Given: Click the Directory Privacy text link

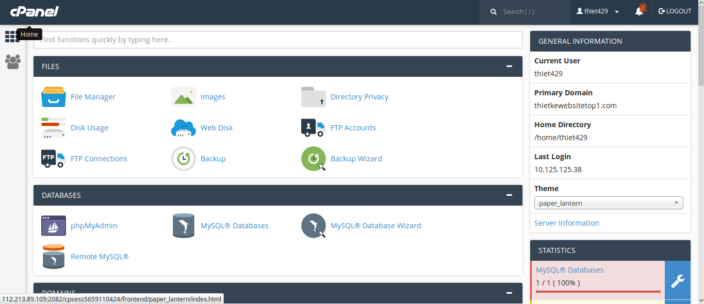Looking at the screenshot, I should [x=359, y=97].
